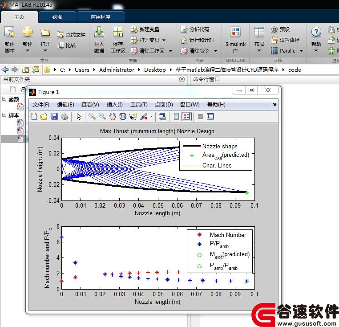Toggle the Pan hand tool
Screen dimensions: 339x327
click(113, 117)
